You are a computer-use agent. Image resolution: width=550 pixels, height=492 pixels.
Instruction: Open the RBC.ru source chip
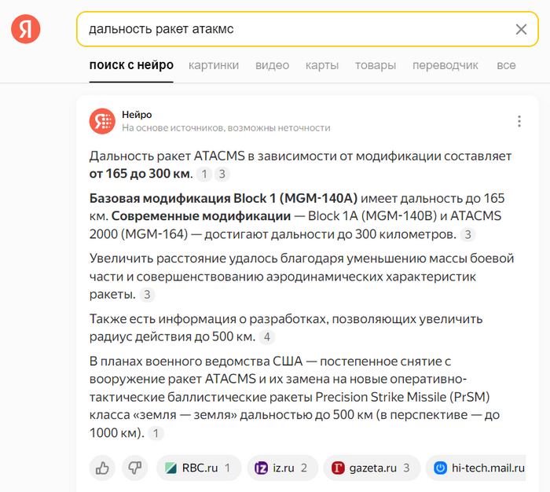pyautogui.click(x=198, y=468)
